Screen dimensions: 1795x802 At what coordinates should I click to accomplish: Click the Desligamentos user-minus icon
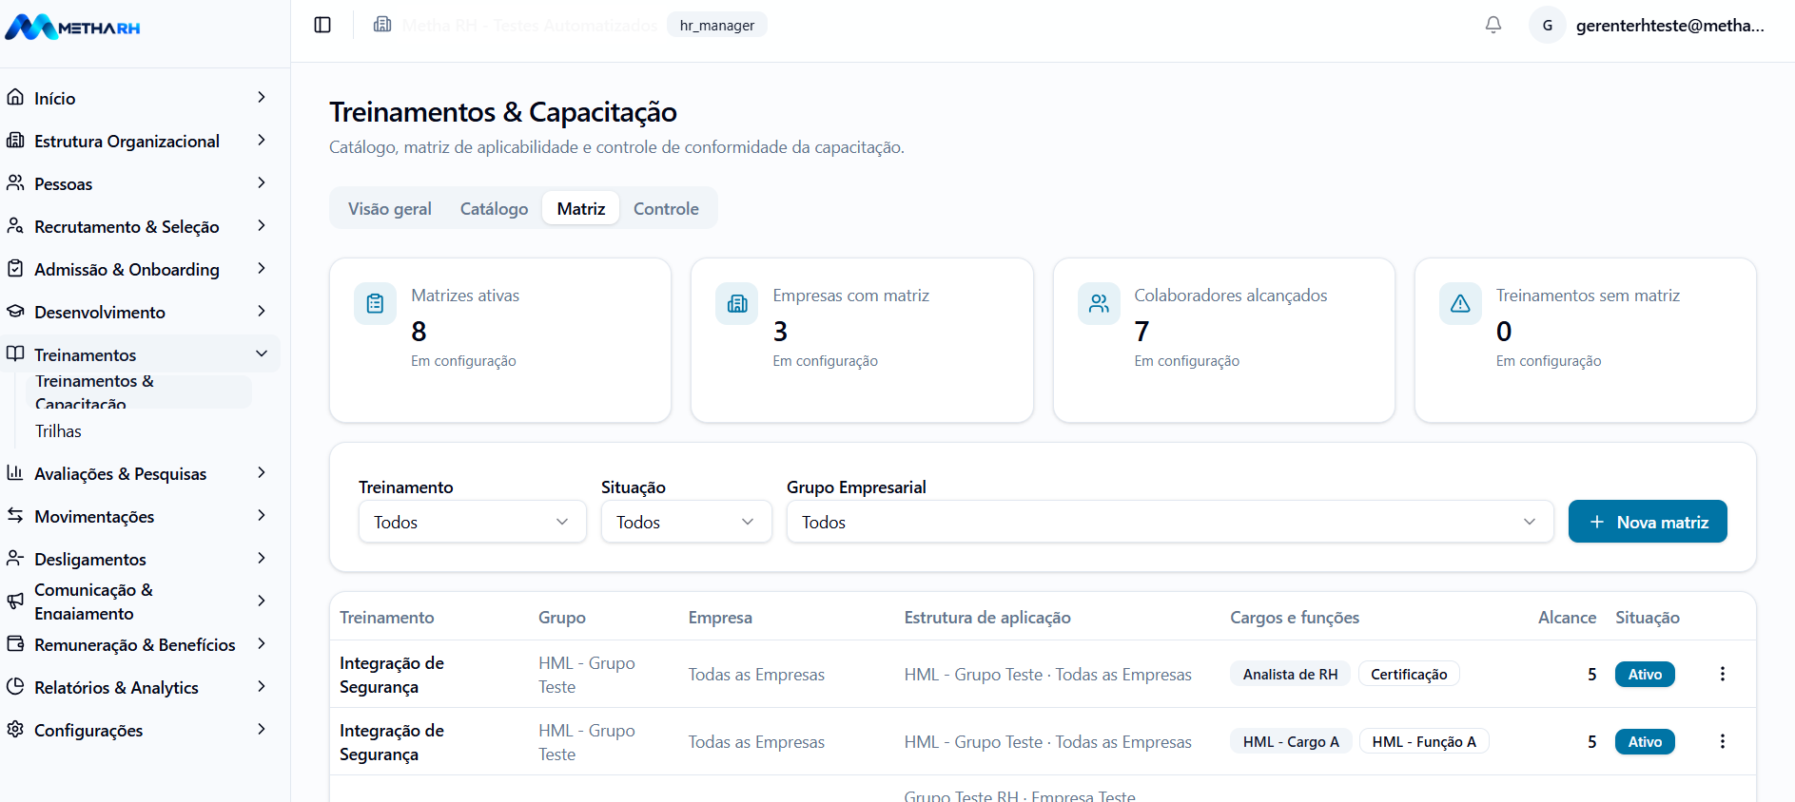(15, 558)
